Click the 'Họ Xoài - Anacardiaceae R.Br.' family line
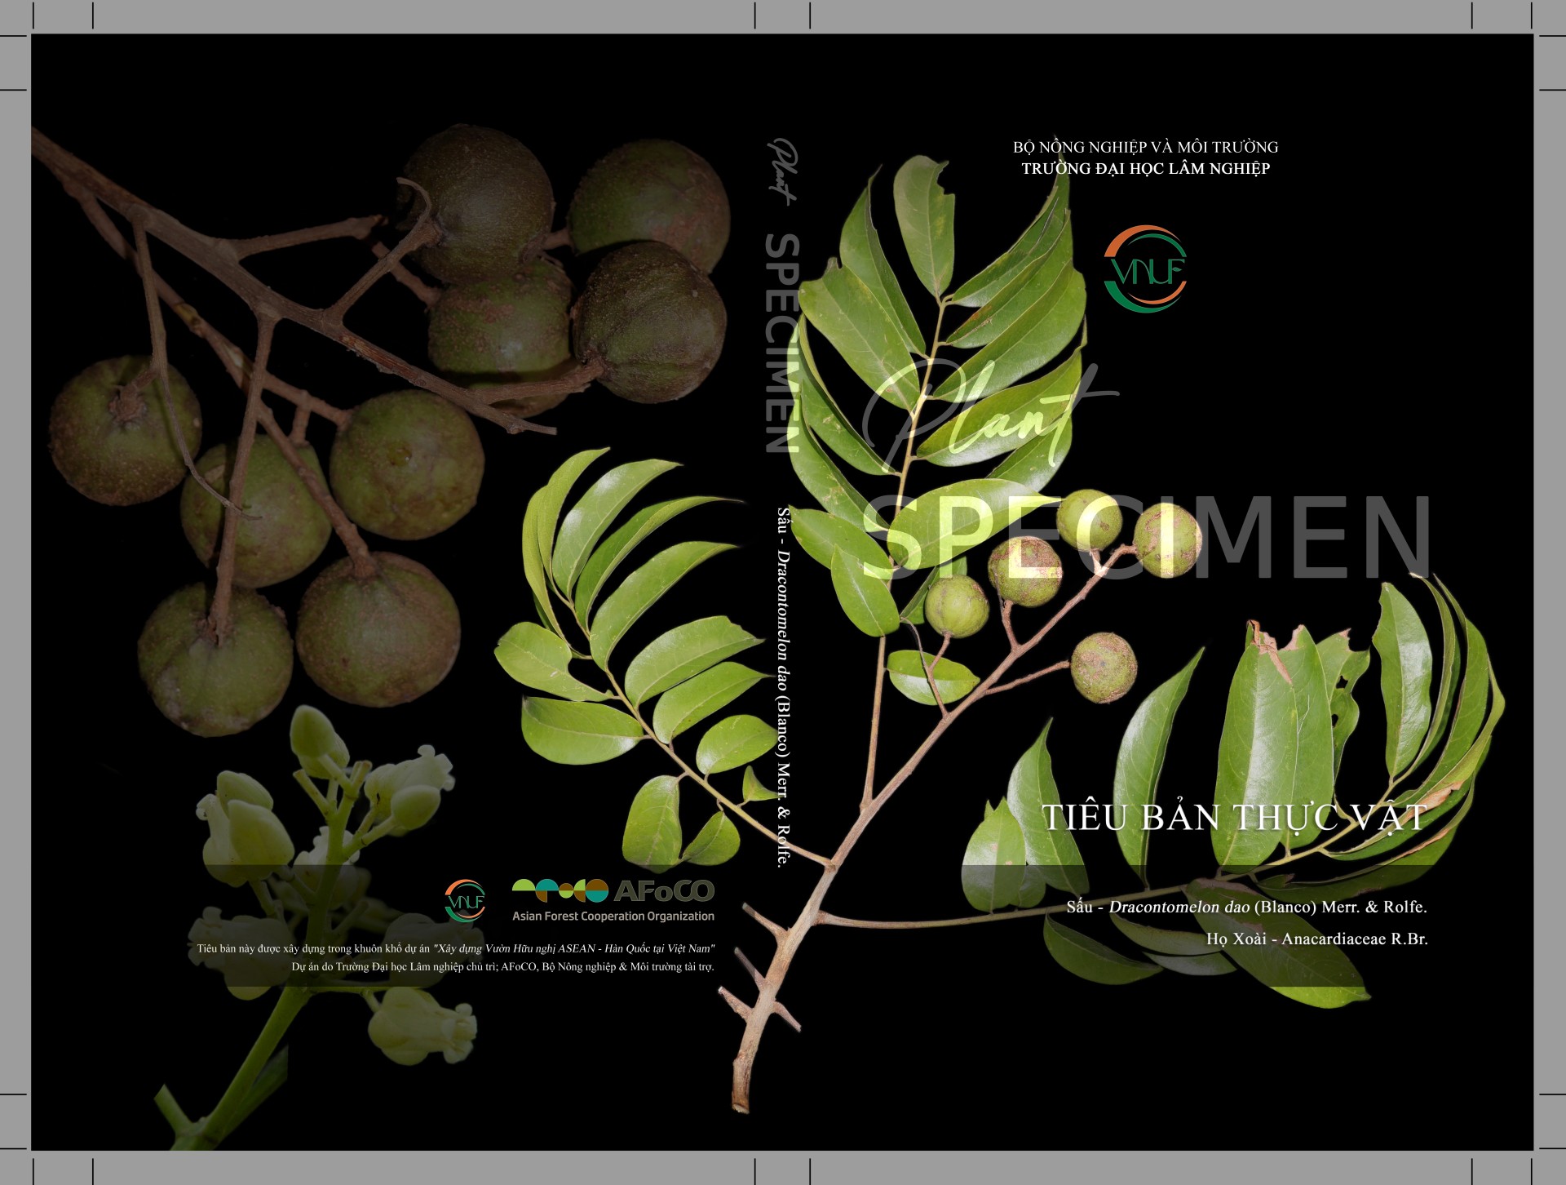The height and width of the screenshot is (1185, 1566). pos(1317,939)
